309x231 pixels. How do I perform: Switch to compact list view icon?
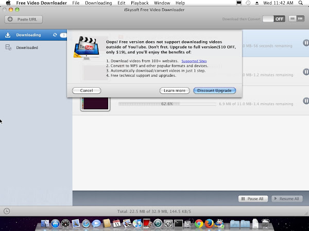click(x=293, y=19)
